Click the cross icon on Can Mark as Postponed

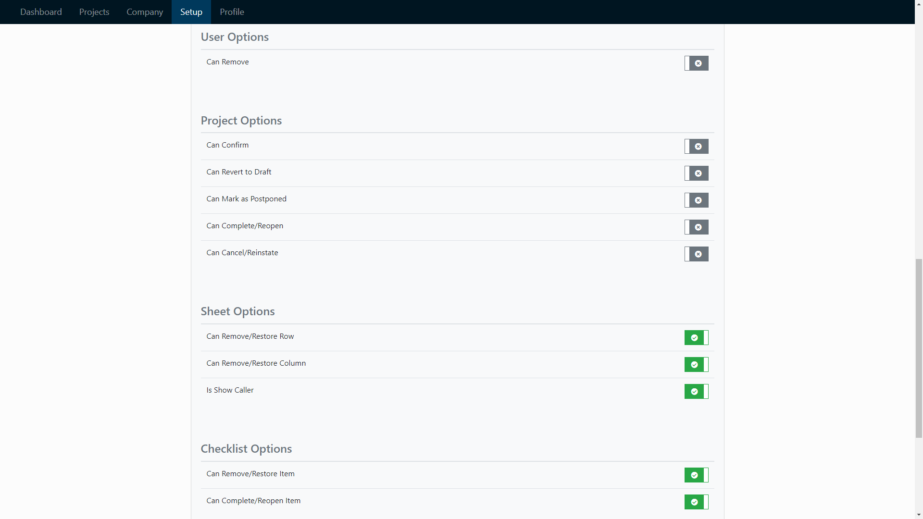[698, 200]
